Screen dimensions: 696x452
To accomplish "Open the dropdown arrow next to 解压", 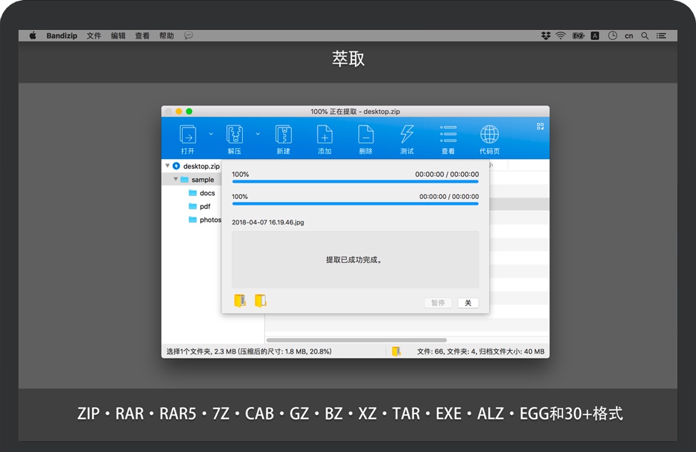I will [x=258, y=133].
